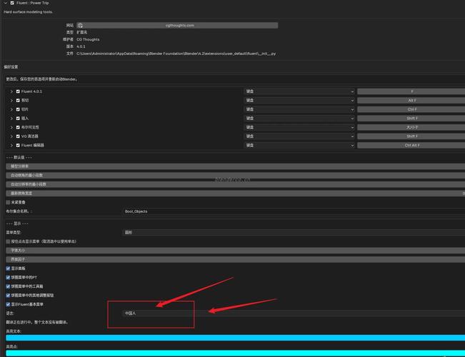This screenshot has height=357, width=465.
Task: Click the 布尔可见性 row shortcut button
Action: 411,127
